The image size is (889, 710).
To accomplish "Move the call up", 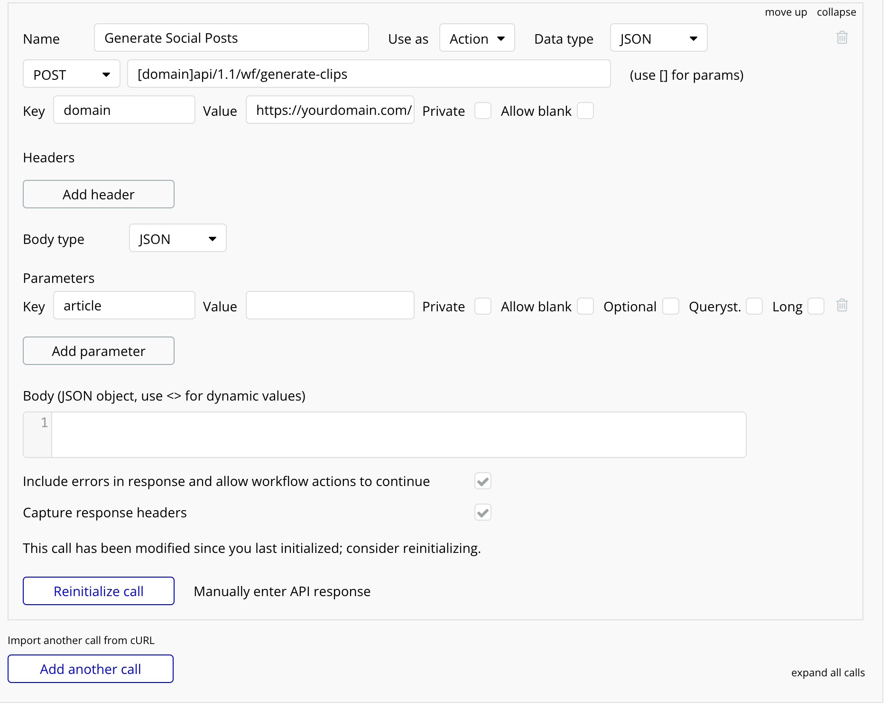I will (786, 12).
